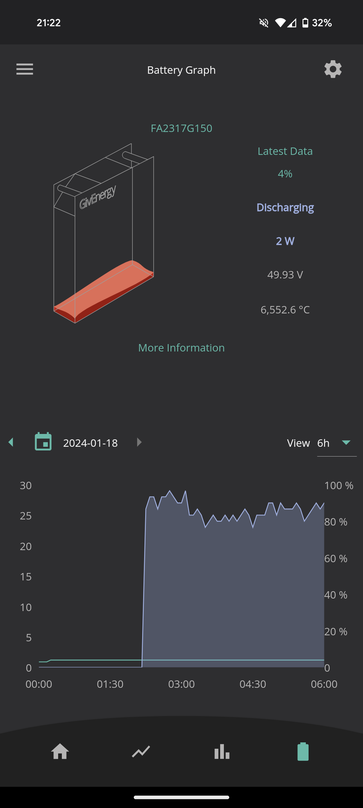Tap the battery serial FA2317G150

[182, 128]
